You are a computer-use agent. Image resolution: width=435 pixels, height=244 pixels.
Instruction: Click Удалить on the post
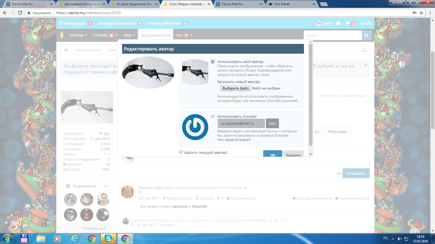(x=205, y=198)
